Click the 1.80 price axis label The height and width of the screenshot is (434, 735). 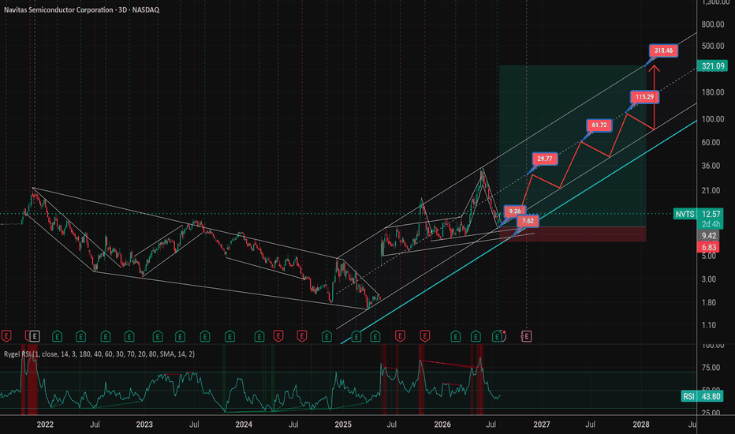(709, 303)
